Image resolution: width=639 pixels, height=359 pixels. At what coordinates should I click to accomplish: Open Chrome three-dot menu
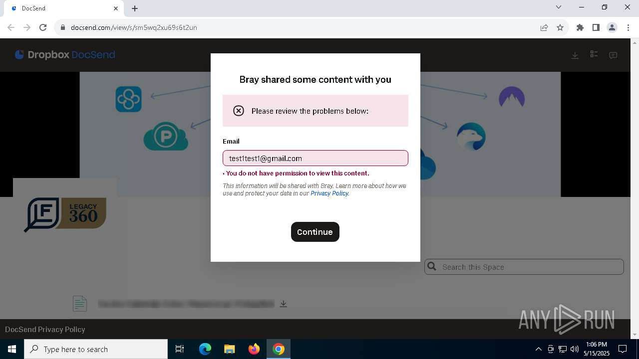tap(628, 27)
